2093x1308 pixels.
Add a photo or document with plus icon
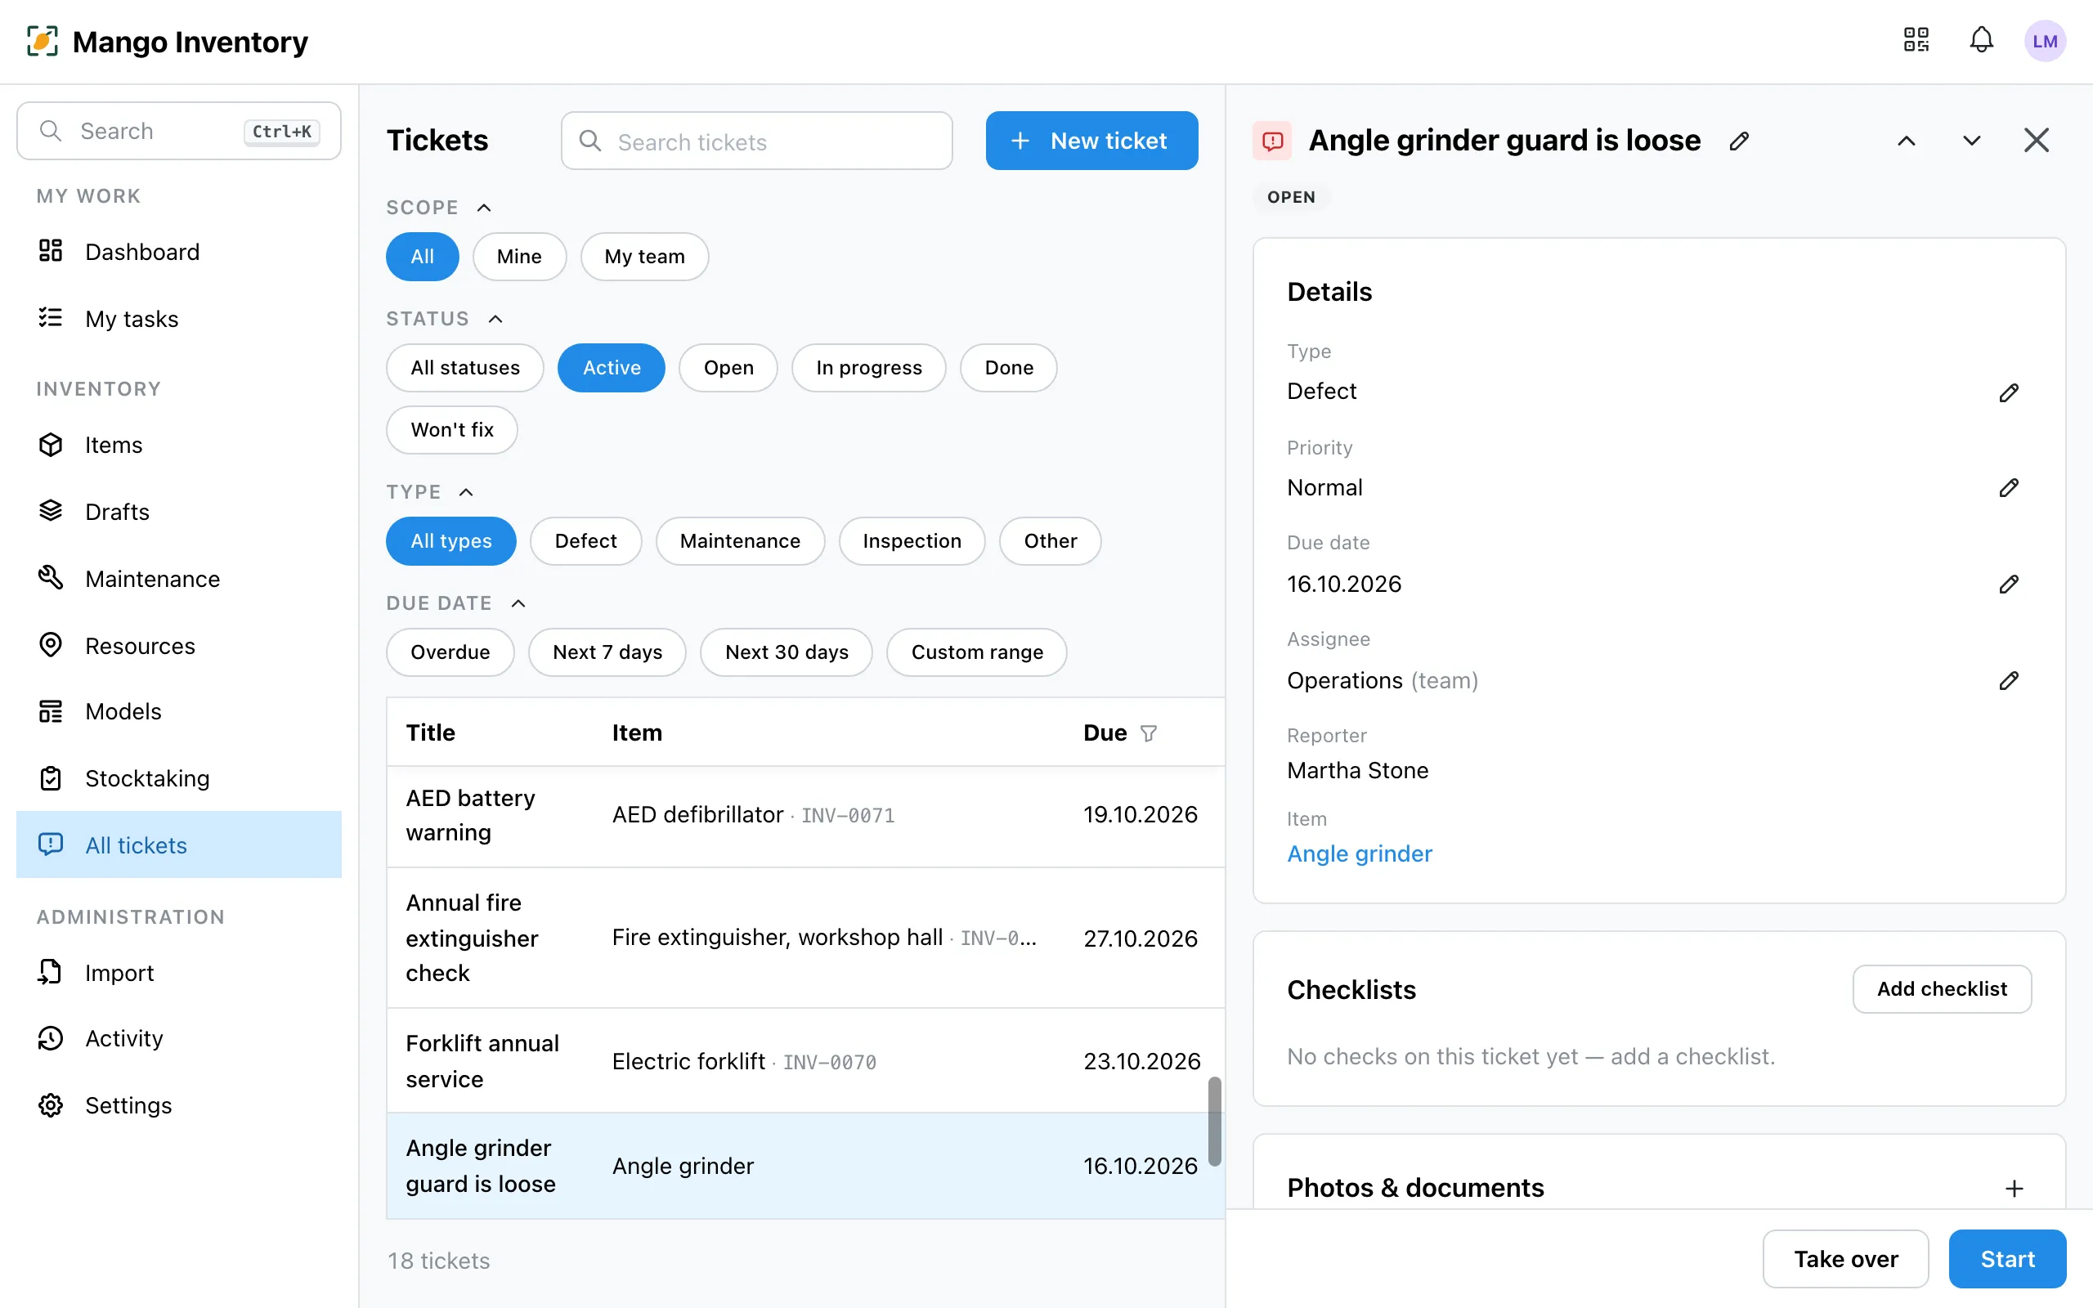click(x=2015, y=1189)
